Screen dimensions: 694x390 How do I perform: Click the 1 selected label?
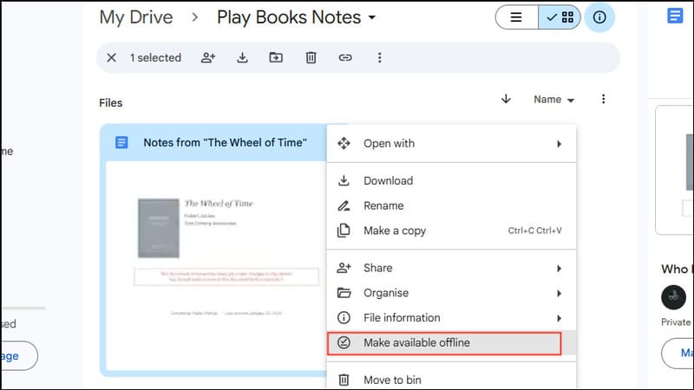(155, 57)
